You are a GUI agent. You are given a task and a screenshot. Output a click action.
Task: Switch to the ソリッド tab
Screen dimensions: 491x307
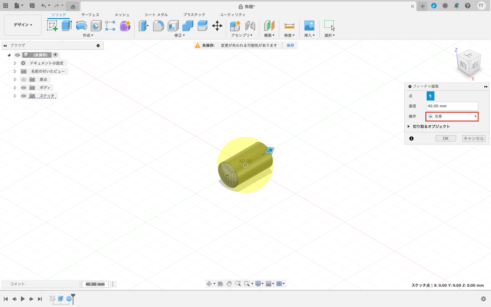pos(58,15)
